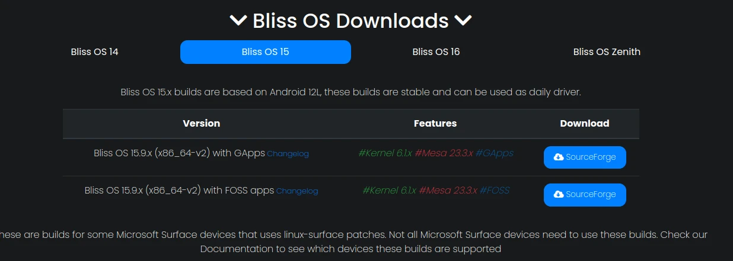The image size is (733, 261).
Task: Click the Bliss OS Downloads heading text
Action: pyautogui.click(x=350, y=21)
